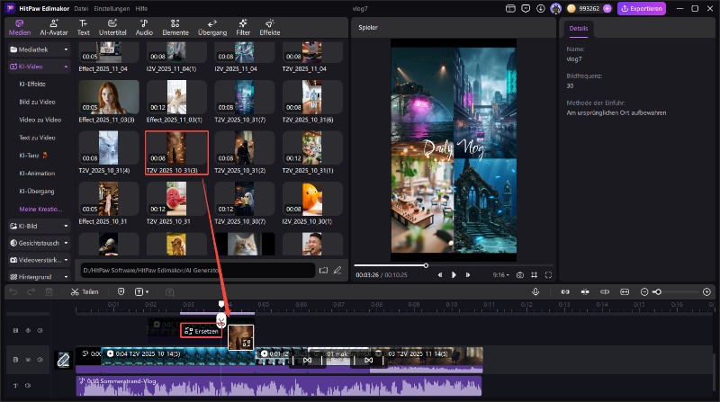720x402 pixels.
Task: Select the Übergang transitions icon
Action: (211, 25)
